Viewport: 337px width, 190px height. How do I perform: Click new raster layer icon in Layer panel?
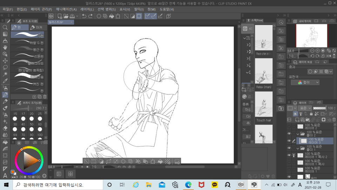click(x=297, y=120)
